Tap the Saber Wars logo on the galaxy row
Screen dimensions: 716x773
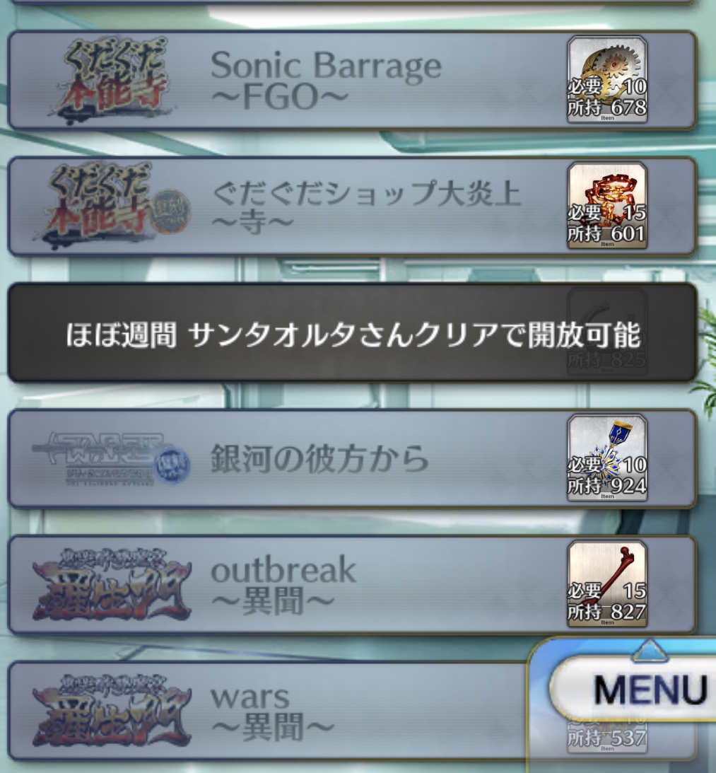click(112, 458)
